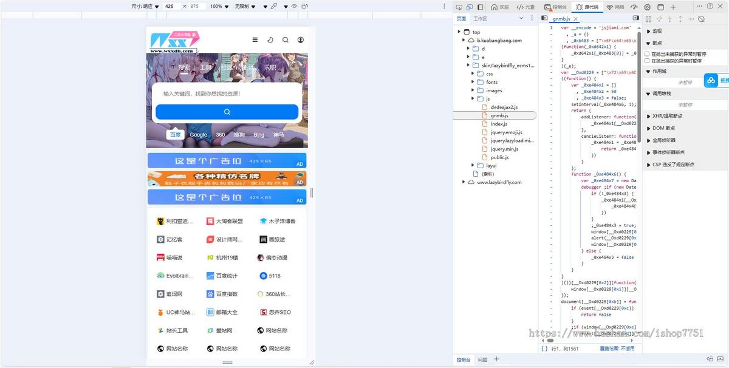Viewport: 729px width, 368px height.
Task: Select the 源代码 sources tab
Action: pyautogui.click(x=587, y=7)
